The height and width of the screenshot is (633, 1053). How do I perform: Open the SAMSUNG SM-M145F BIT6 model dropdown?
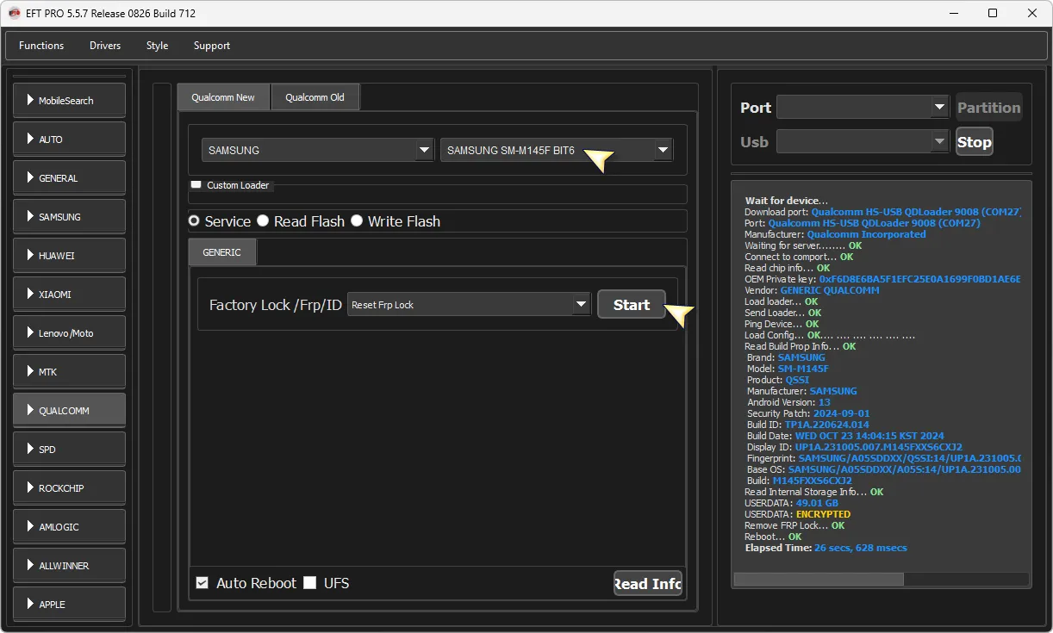pyautogui.click(x=557, y=150)
